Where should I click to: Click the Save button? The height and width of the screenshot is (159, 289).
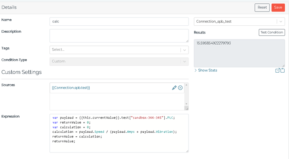pyautogui.click(x=278, y=8)
